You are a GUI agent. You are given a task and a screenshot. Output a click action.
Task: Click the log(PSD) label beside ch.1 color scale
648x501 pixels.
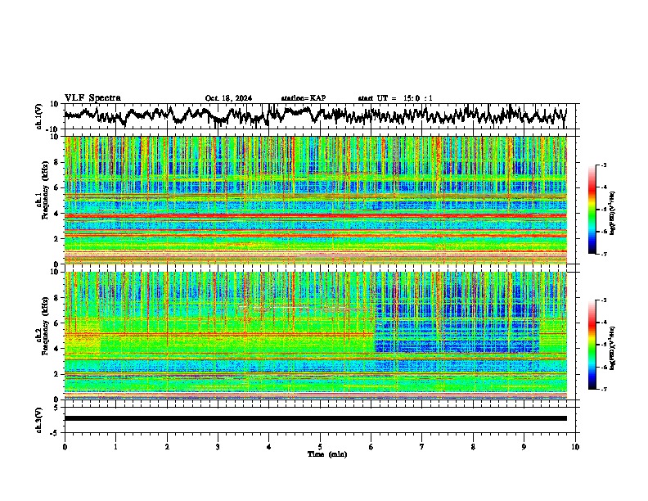pos(613,213)
